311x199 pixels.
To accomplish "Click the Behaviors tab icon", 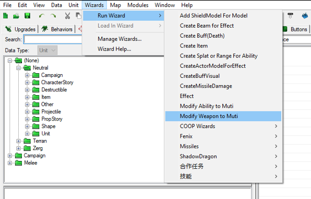I will click(45, 29).
